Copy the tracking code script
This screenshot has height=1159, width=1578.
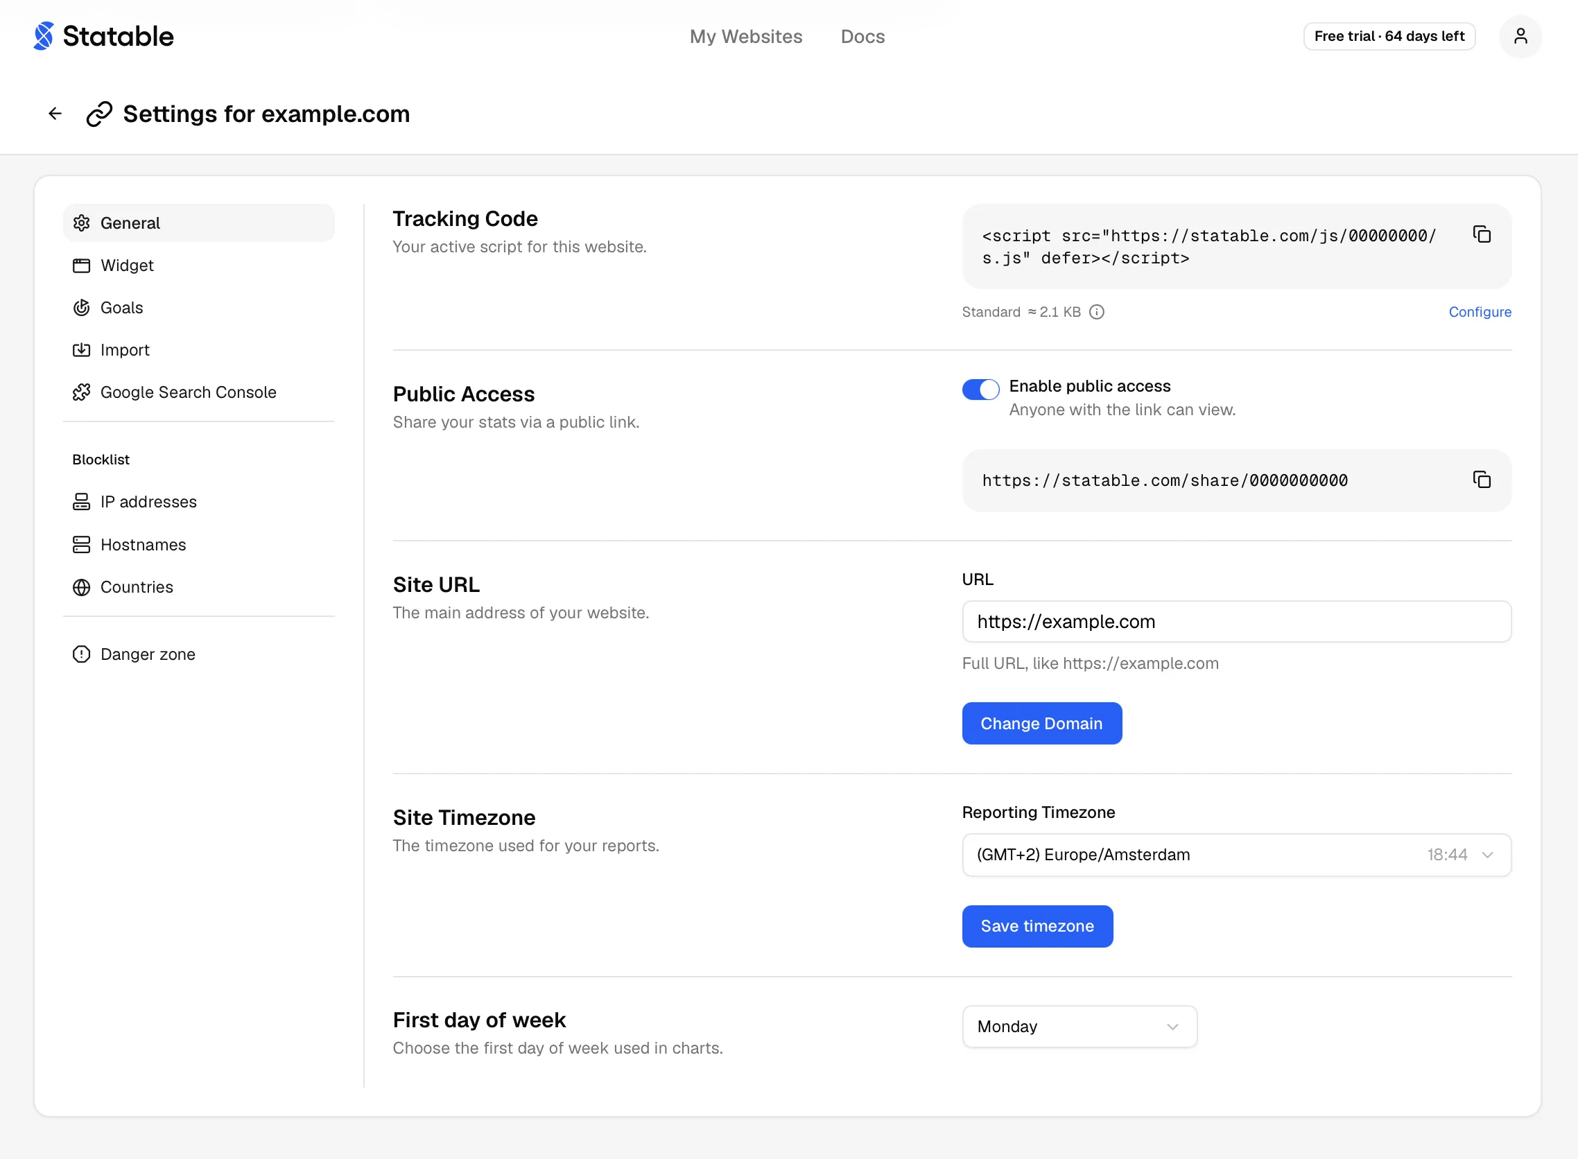[x=1481, y=234]
